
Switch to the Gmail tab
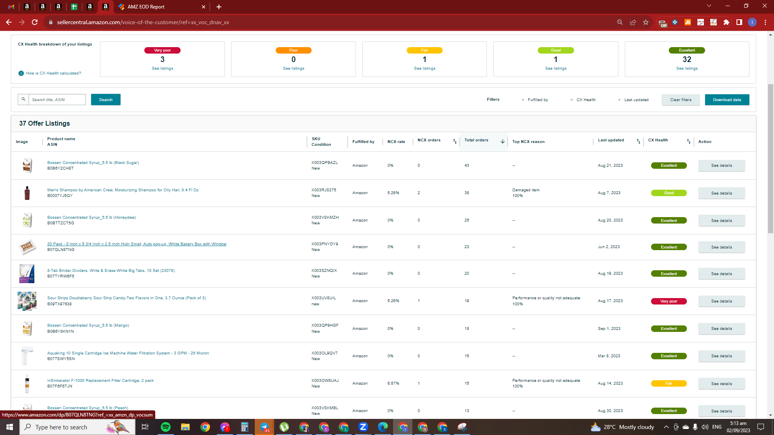click(x=11, y=7)
